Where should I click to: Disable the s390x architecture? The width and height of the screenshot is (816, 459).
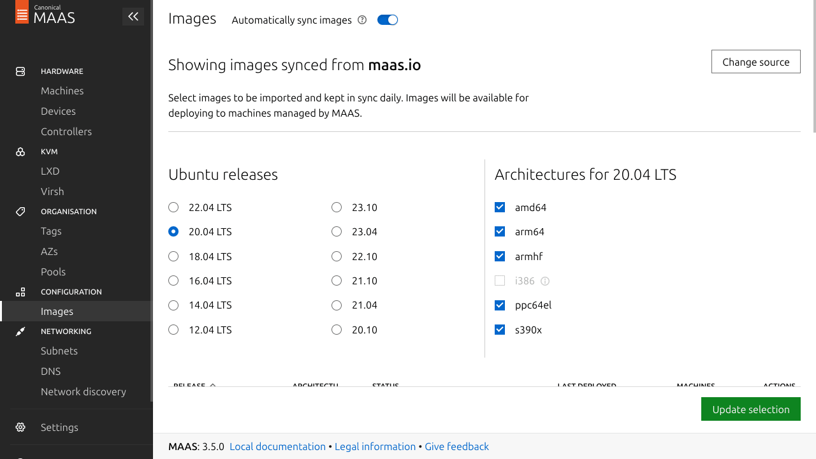[x=500, y=330]
